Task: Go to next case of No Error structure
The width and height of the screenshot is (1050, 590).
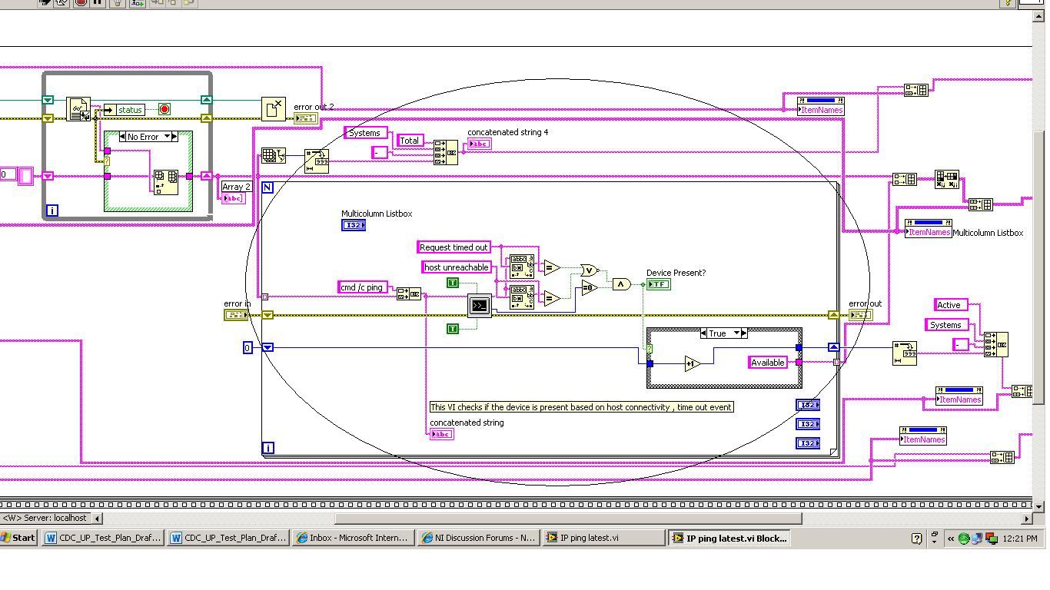Action: coord(174,137)
